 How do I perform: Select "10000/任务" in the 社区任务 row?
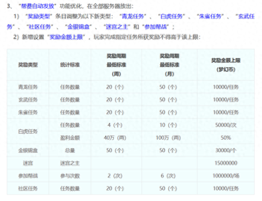(226, 188)
